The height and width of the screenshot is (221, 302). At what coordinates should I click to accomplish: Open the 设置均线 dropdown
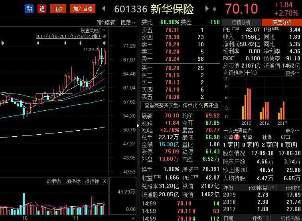pyautogui.click(x=93, y=30)
